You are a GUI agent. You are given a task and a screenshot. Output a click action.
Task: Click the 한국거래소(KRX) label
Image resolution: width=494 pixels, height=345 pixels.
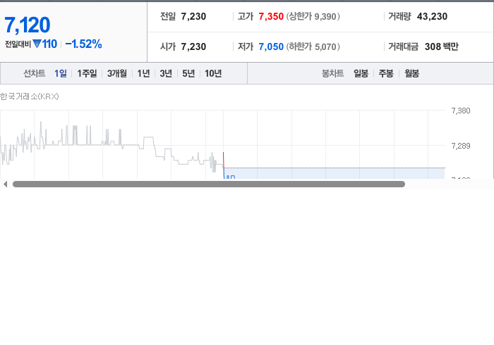tap(30, 96)
